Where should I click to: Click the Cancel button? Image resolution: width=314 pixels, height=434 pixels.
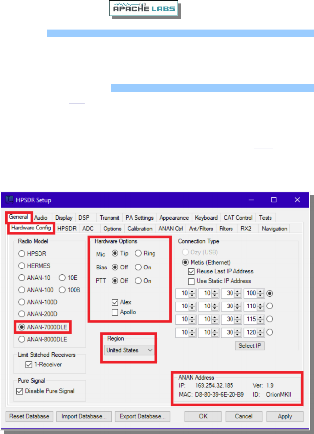244,416
